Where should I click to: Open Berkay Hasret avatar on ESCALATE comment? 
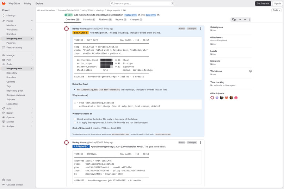(67, 29)
